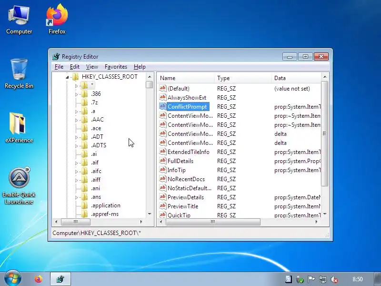This screenshot has height=286, width=381.
Task: Click the string icon beside AlwaysShowExt
Action: click(x=162, y=97)
